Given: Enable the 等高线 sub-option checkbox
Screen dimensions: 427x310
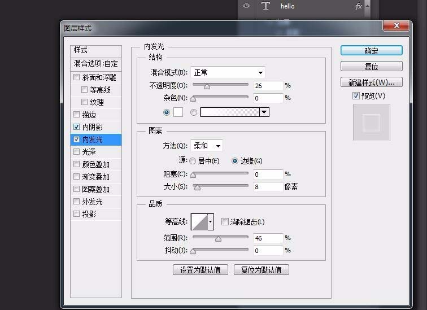Looking at the screenshot, I should coord(84,90).
